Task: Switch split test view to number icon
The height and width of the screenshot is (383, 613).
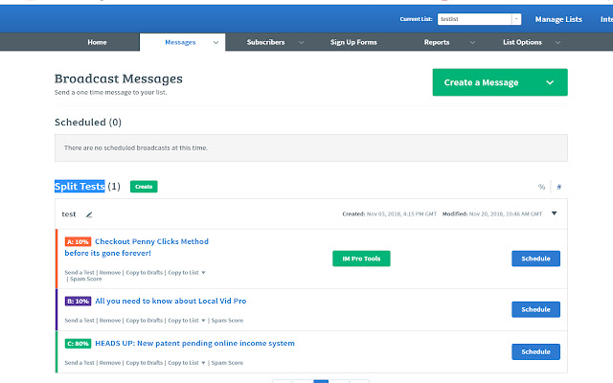Action: (559, 187)
